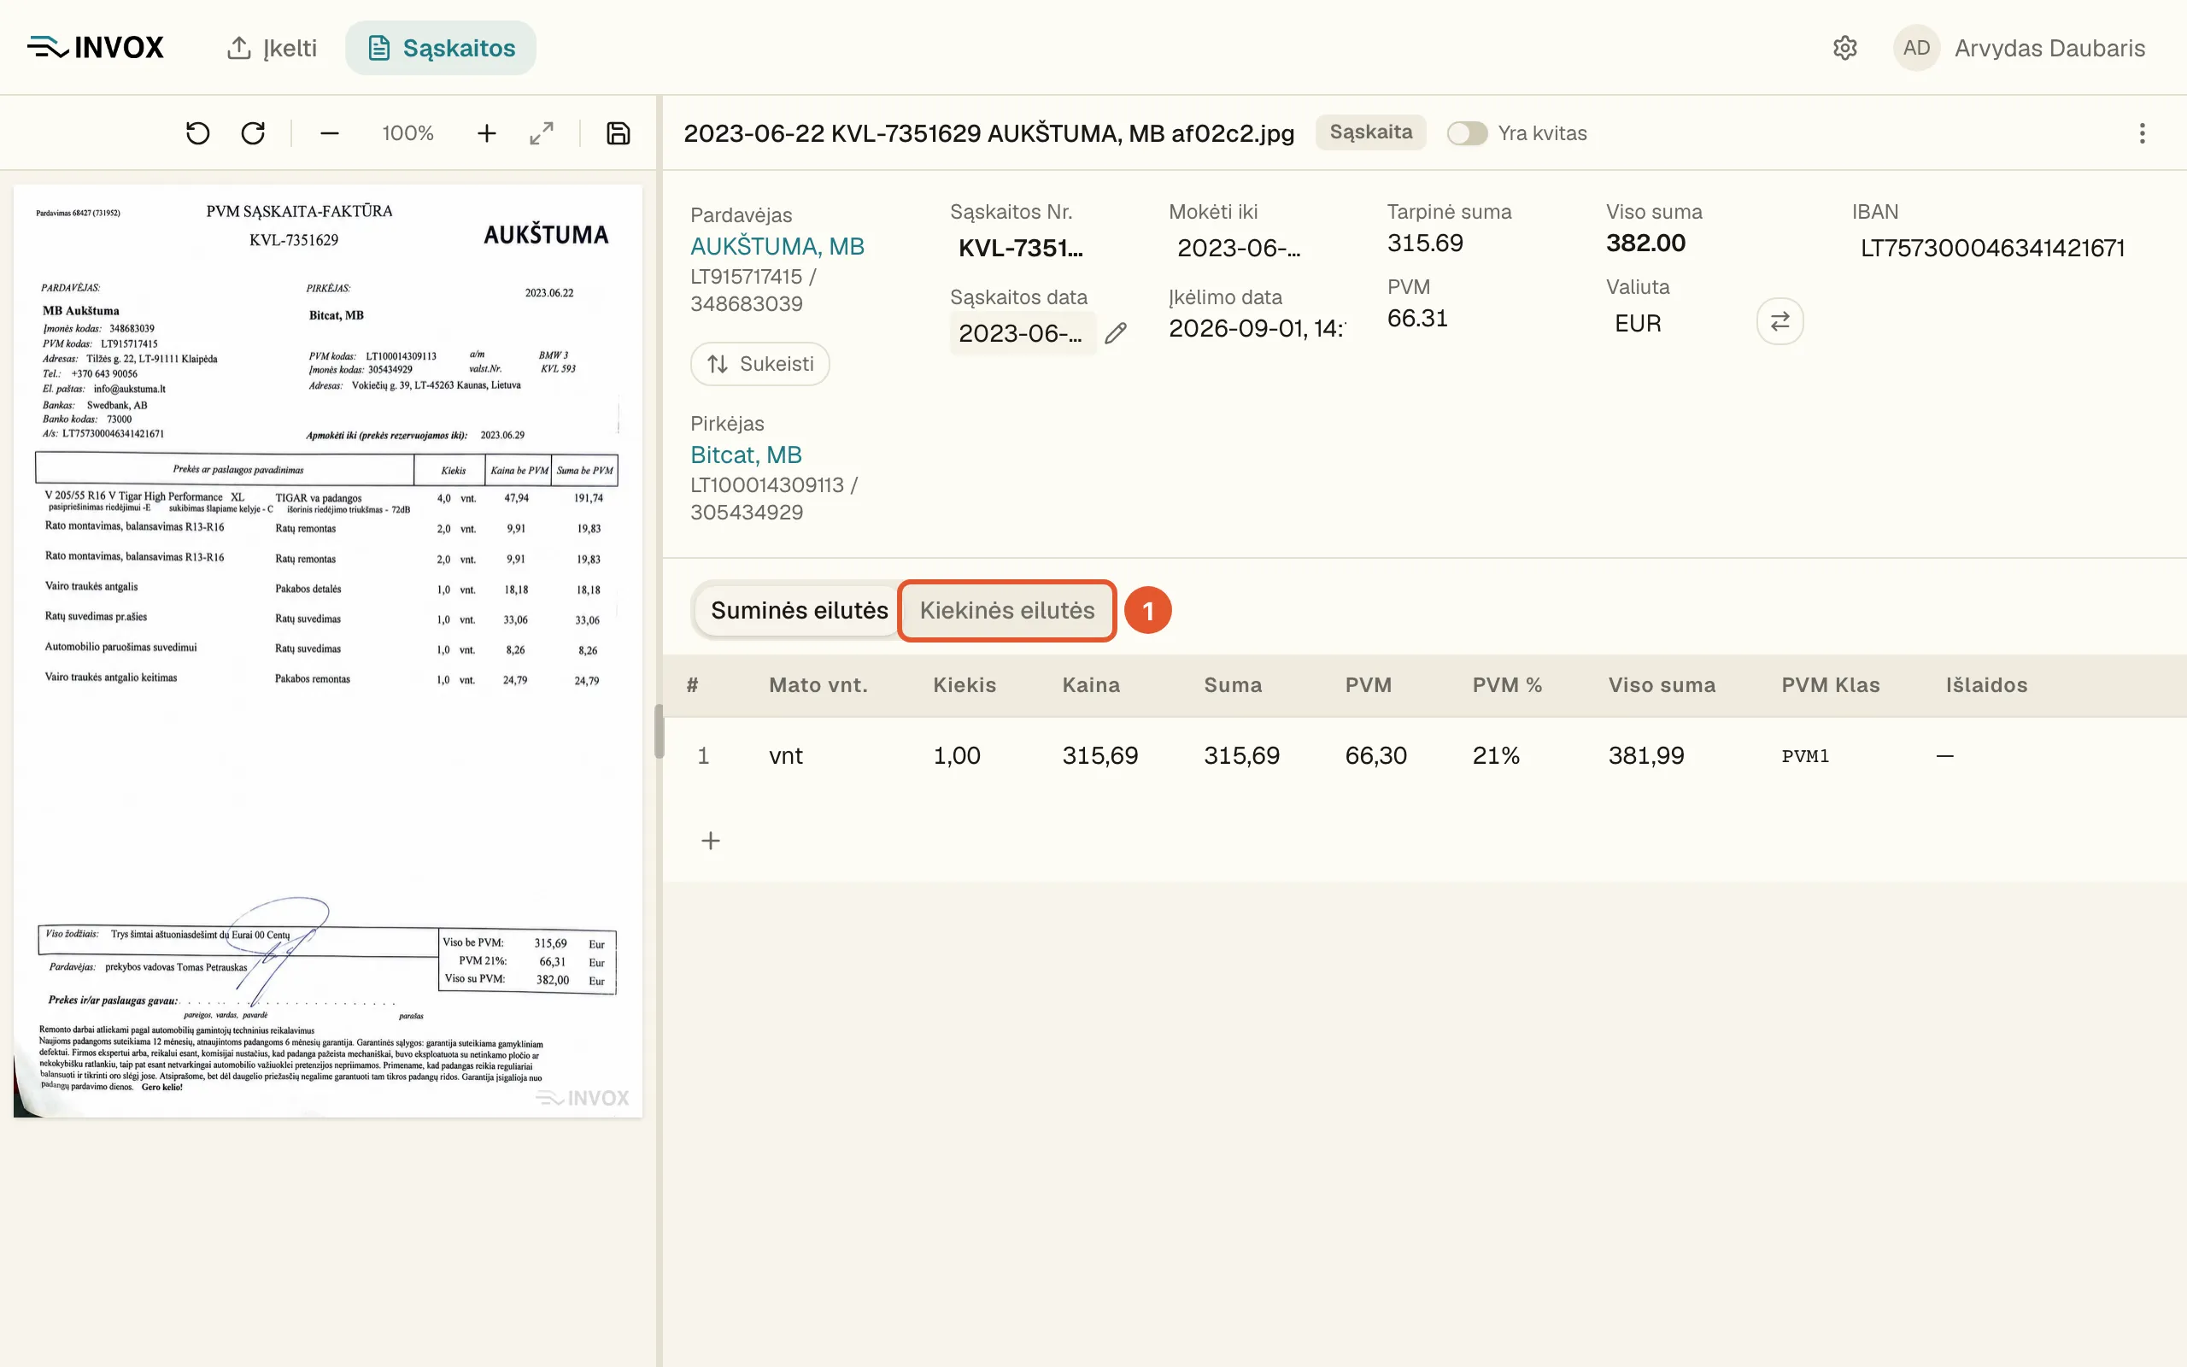Click the Išlaidos dash cell

pyautogui.click(x=1944, y=756)
